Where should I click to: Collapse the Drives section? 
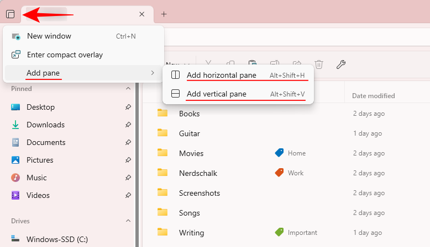[128, 221]
